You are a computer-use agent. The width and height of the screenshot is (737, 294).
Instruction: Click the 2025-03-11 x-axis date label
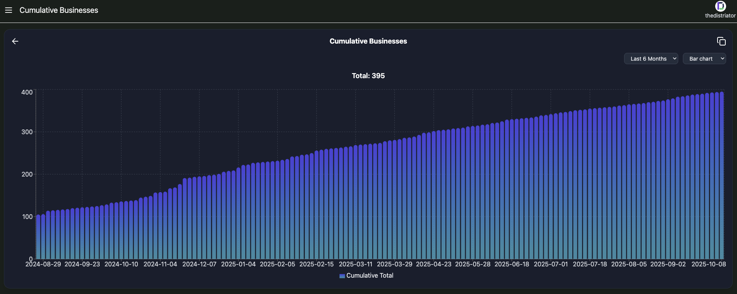pyautogui.click(x=355, y=264)
